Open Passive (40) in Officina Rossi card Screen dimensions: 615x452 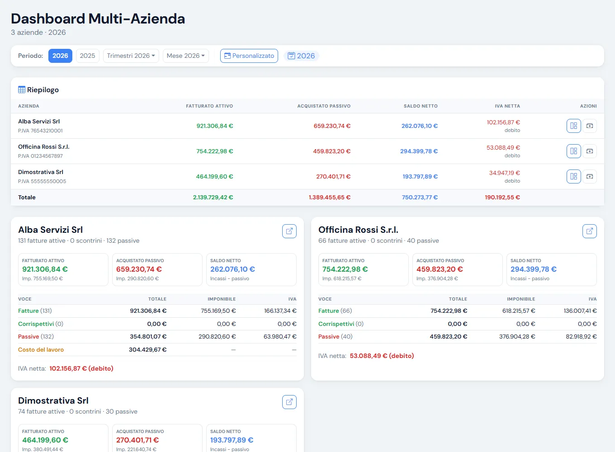coord(336,337)
